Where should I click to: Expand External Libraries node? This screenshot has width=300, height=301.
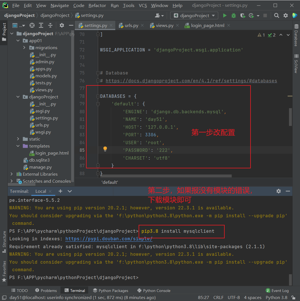[x=12, y=174]
